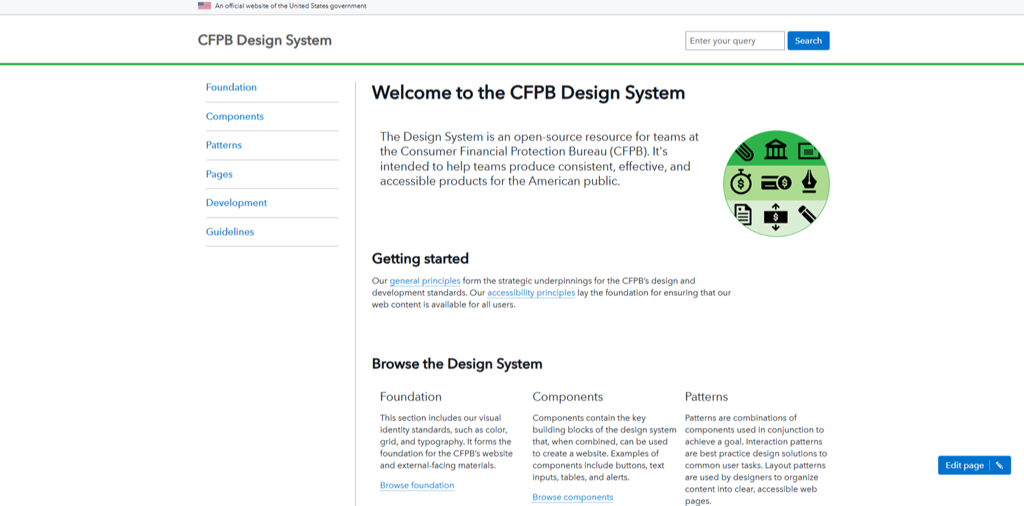Follow the Browse components link
The image size is (1024, 506).
pos(573,497)
